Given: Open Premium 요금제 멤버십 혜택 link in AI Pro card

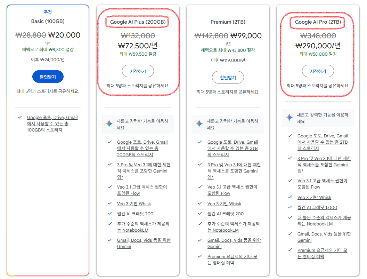Looking at the screenshot, I should tap(322, 253).
